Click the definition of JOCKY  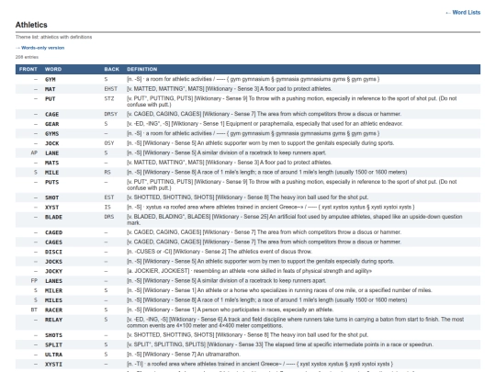pos(249,271)
